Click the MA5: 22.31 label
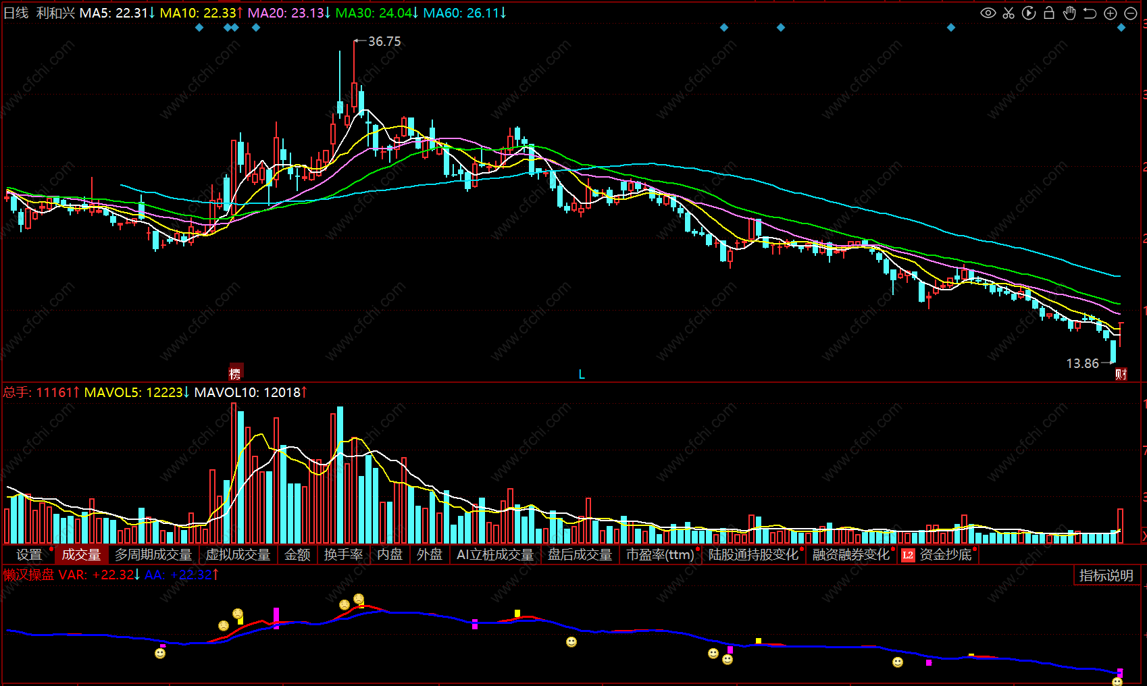The image size is (1147, 686). [118, 13]
